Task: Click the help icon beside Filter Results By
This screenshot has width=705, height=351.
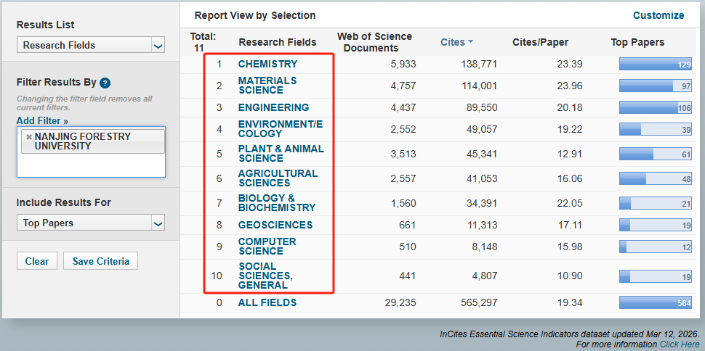Action: (x=105, y=83)
